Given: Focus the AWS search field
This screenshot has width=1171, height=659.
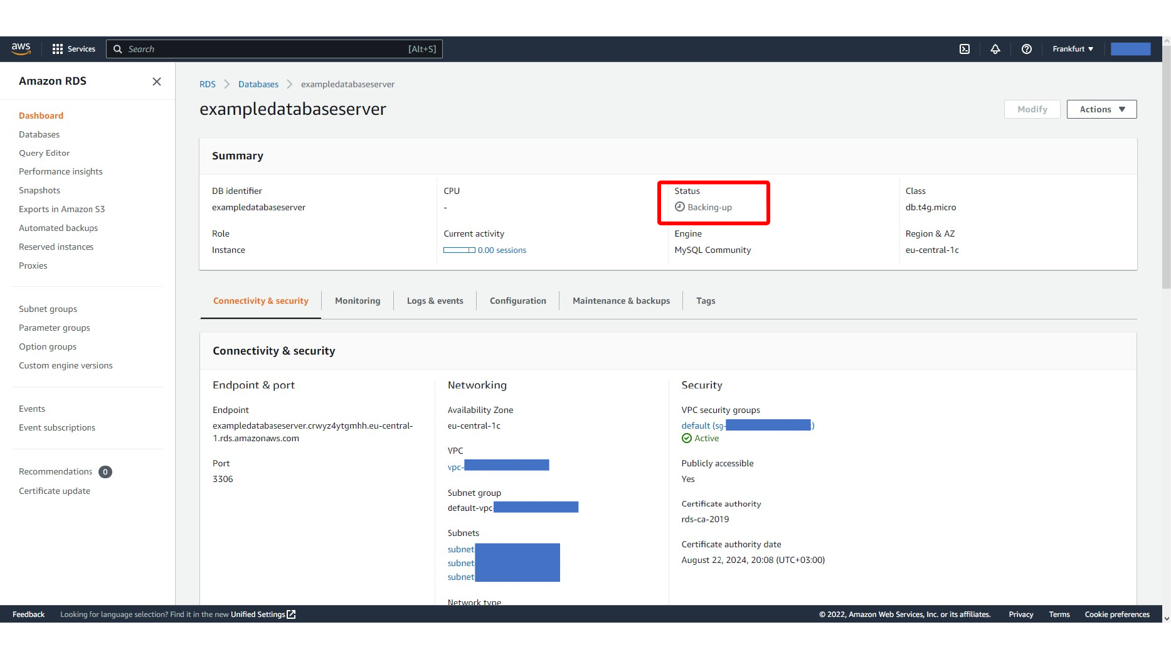Looking at the screenshot, I should 274,49.
